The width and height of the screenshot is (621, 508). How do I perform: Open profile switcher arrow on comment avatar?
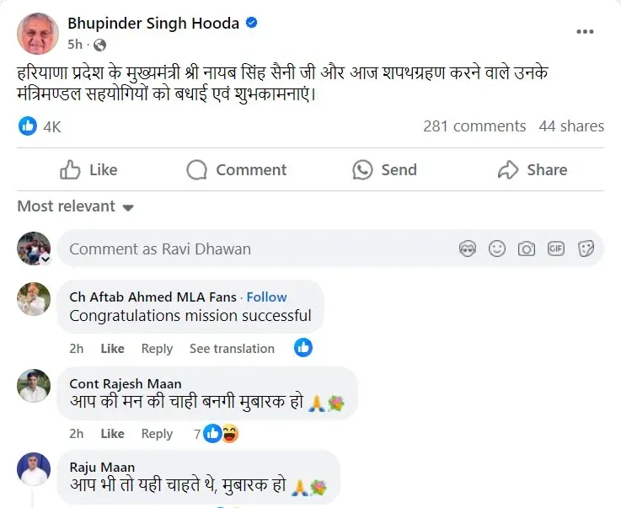(x=45, y=260)
